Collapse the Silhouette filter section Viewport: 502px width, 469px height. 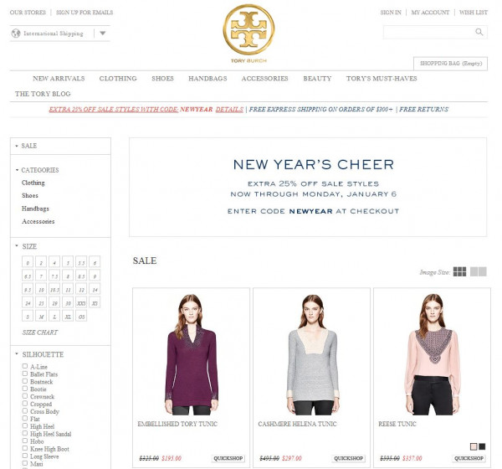click(x=17, y=354)
